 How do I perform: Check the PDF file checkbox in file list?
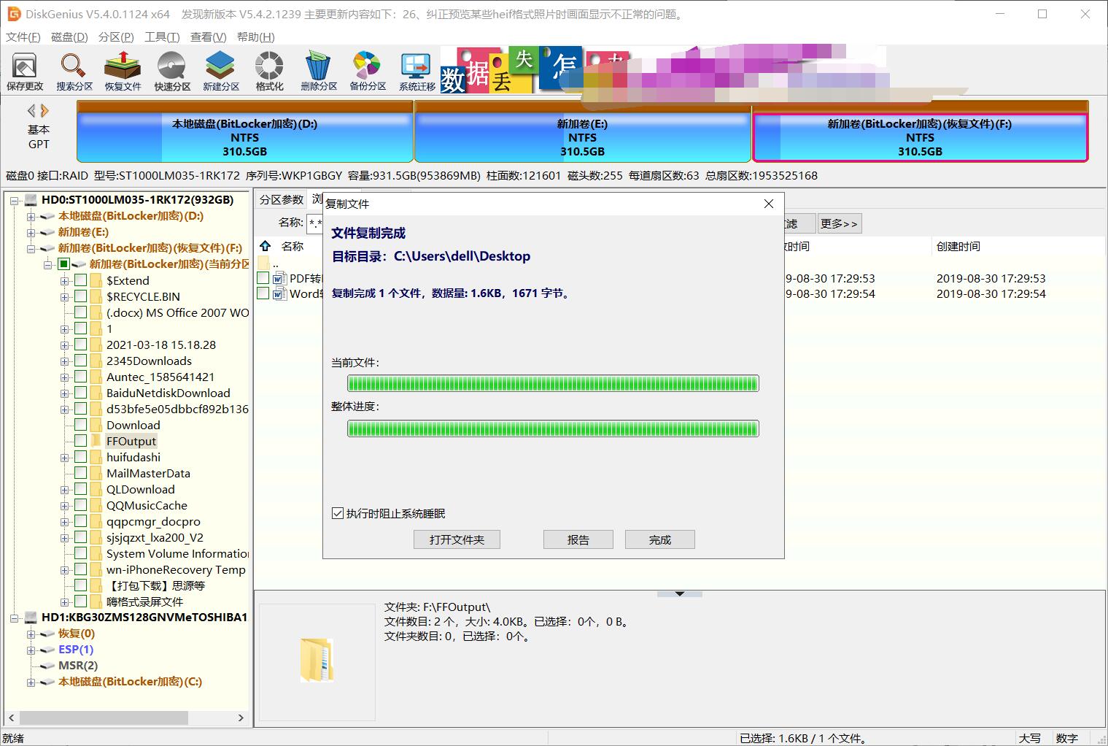click(263, 277)
